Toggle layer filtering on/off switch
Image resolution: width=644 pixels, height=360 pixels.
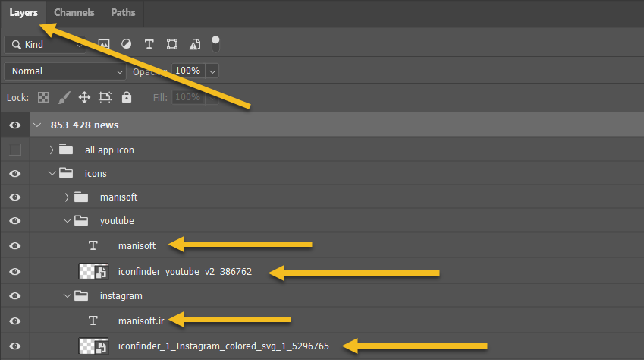(215, 44)
